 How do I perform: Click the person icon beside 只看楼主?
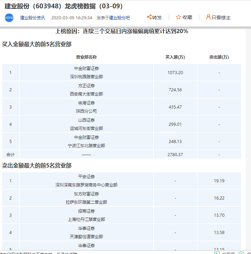point(208,17)
